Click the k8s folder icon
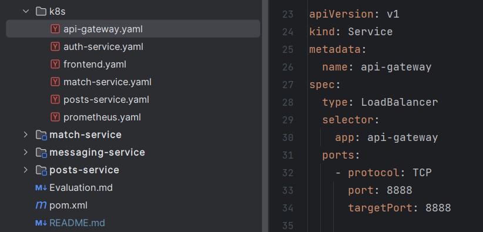The height and width of the screenshot is (232, 483). tap(41, 12)
